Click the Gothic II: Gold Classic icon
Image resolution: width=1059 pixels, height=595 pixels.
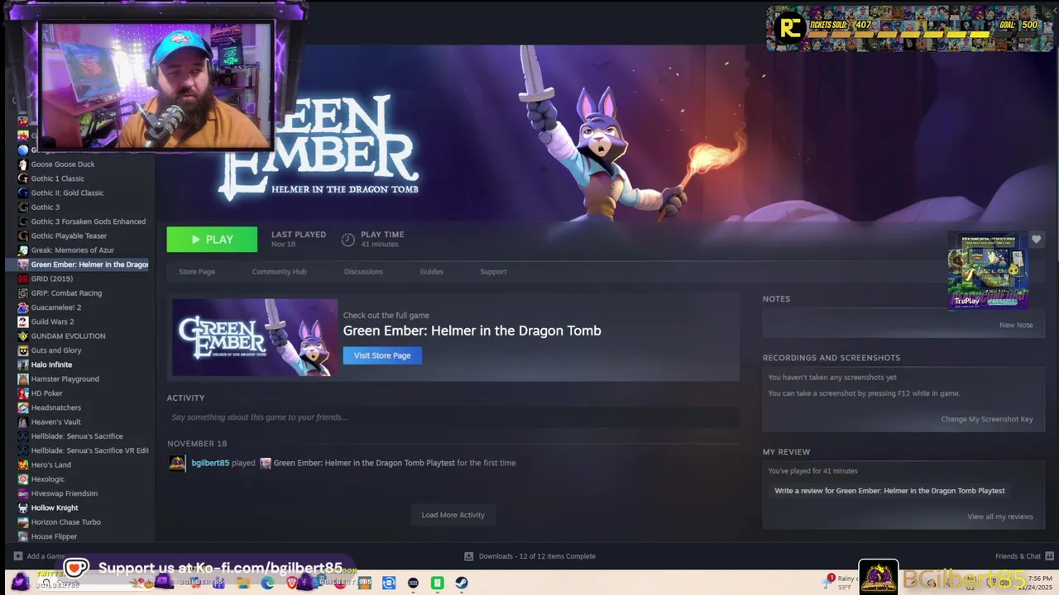click(x=23, y=193)
